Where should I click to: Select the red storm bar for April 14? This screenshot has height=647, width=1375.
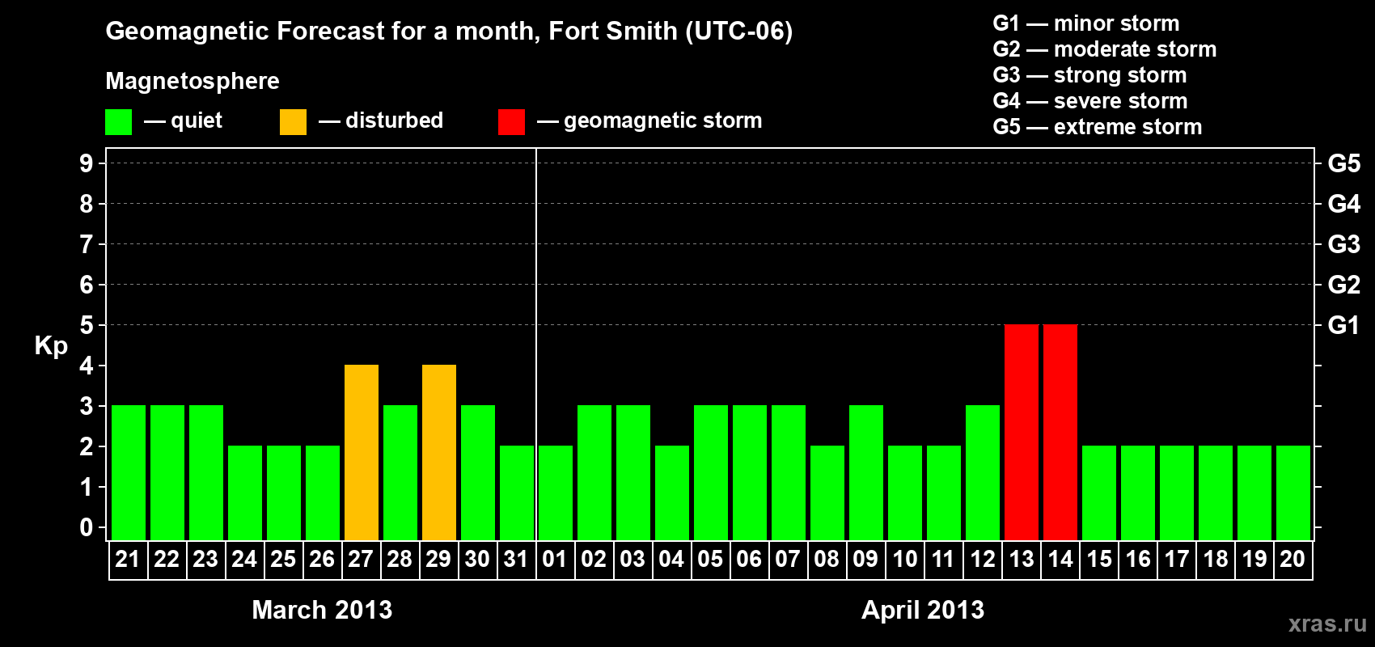pyautogui.click(x=1060, y=433)
